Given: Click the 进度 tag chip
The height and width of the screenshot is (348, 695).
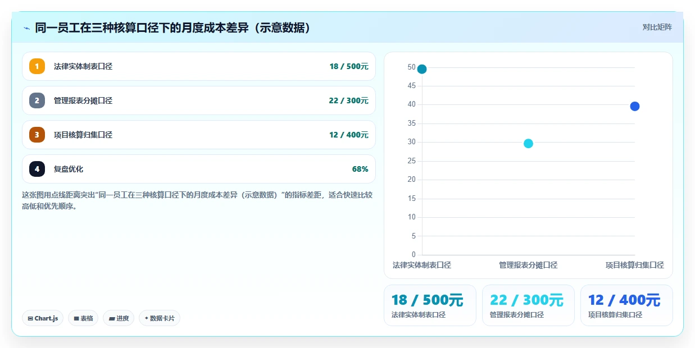Looking at the screenshot, I should coord(119,318).
